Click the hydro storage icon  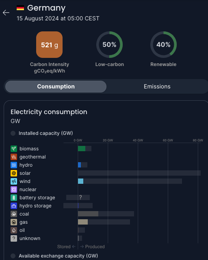[x=14, y=206]
